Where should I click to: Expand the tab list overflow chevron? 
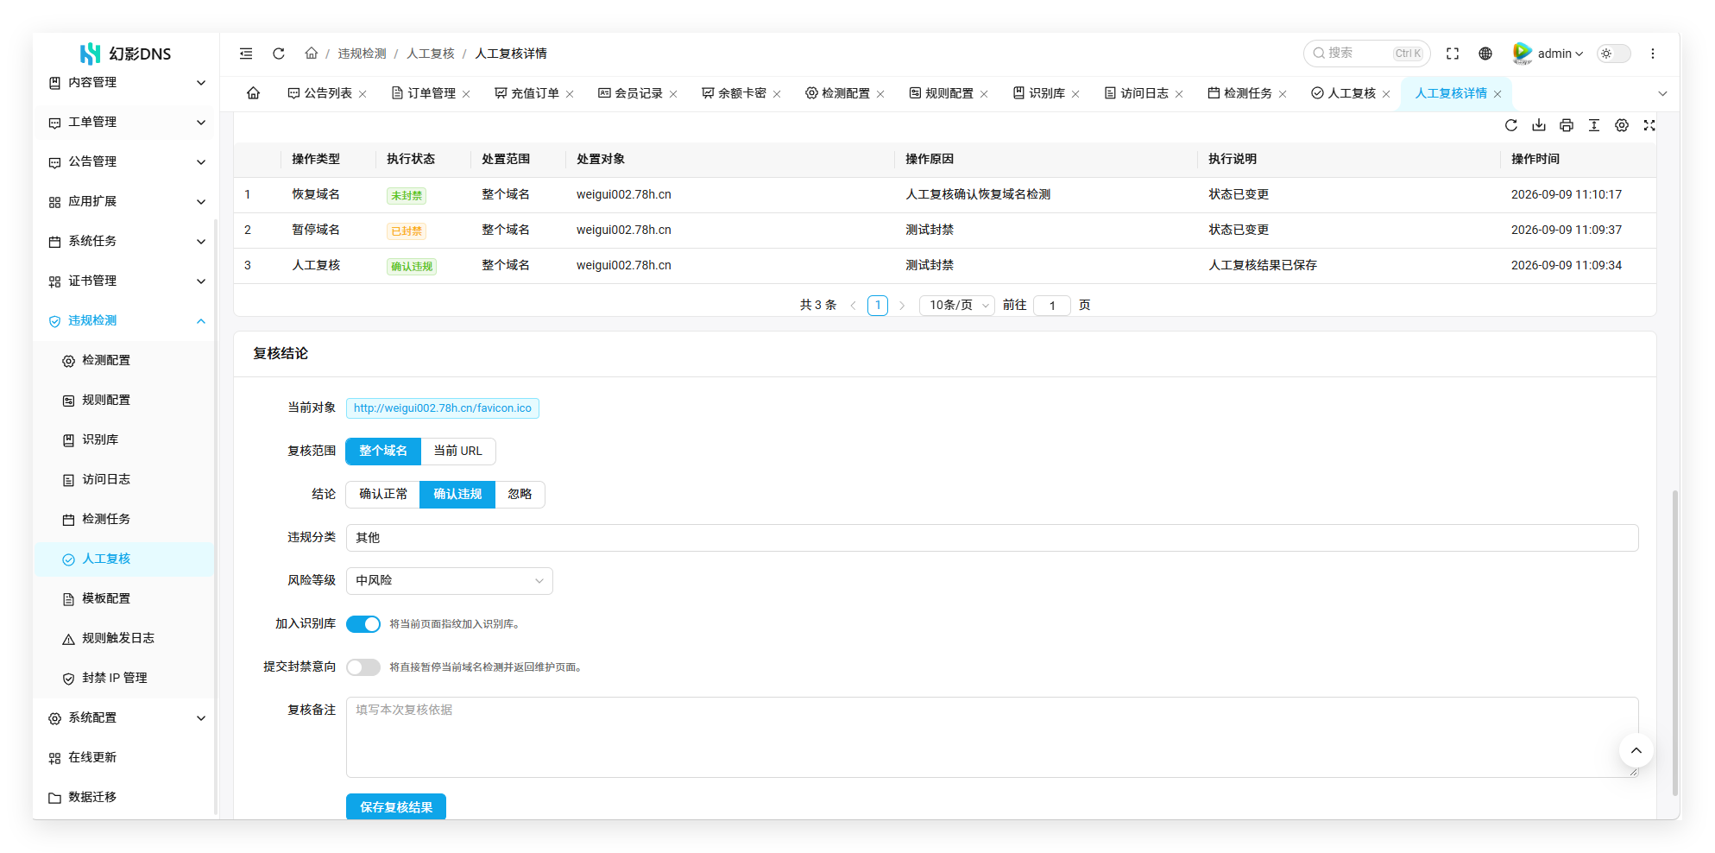1663,93
